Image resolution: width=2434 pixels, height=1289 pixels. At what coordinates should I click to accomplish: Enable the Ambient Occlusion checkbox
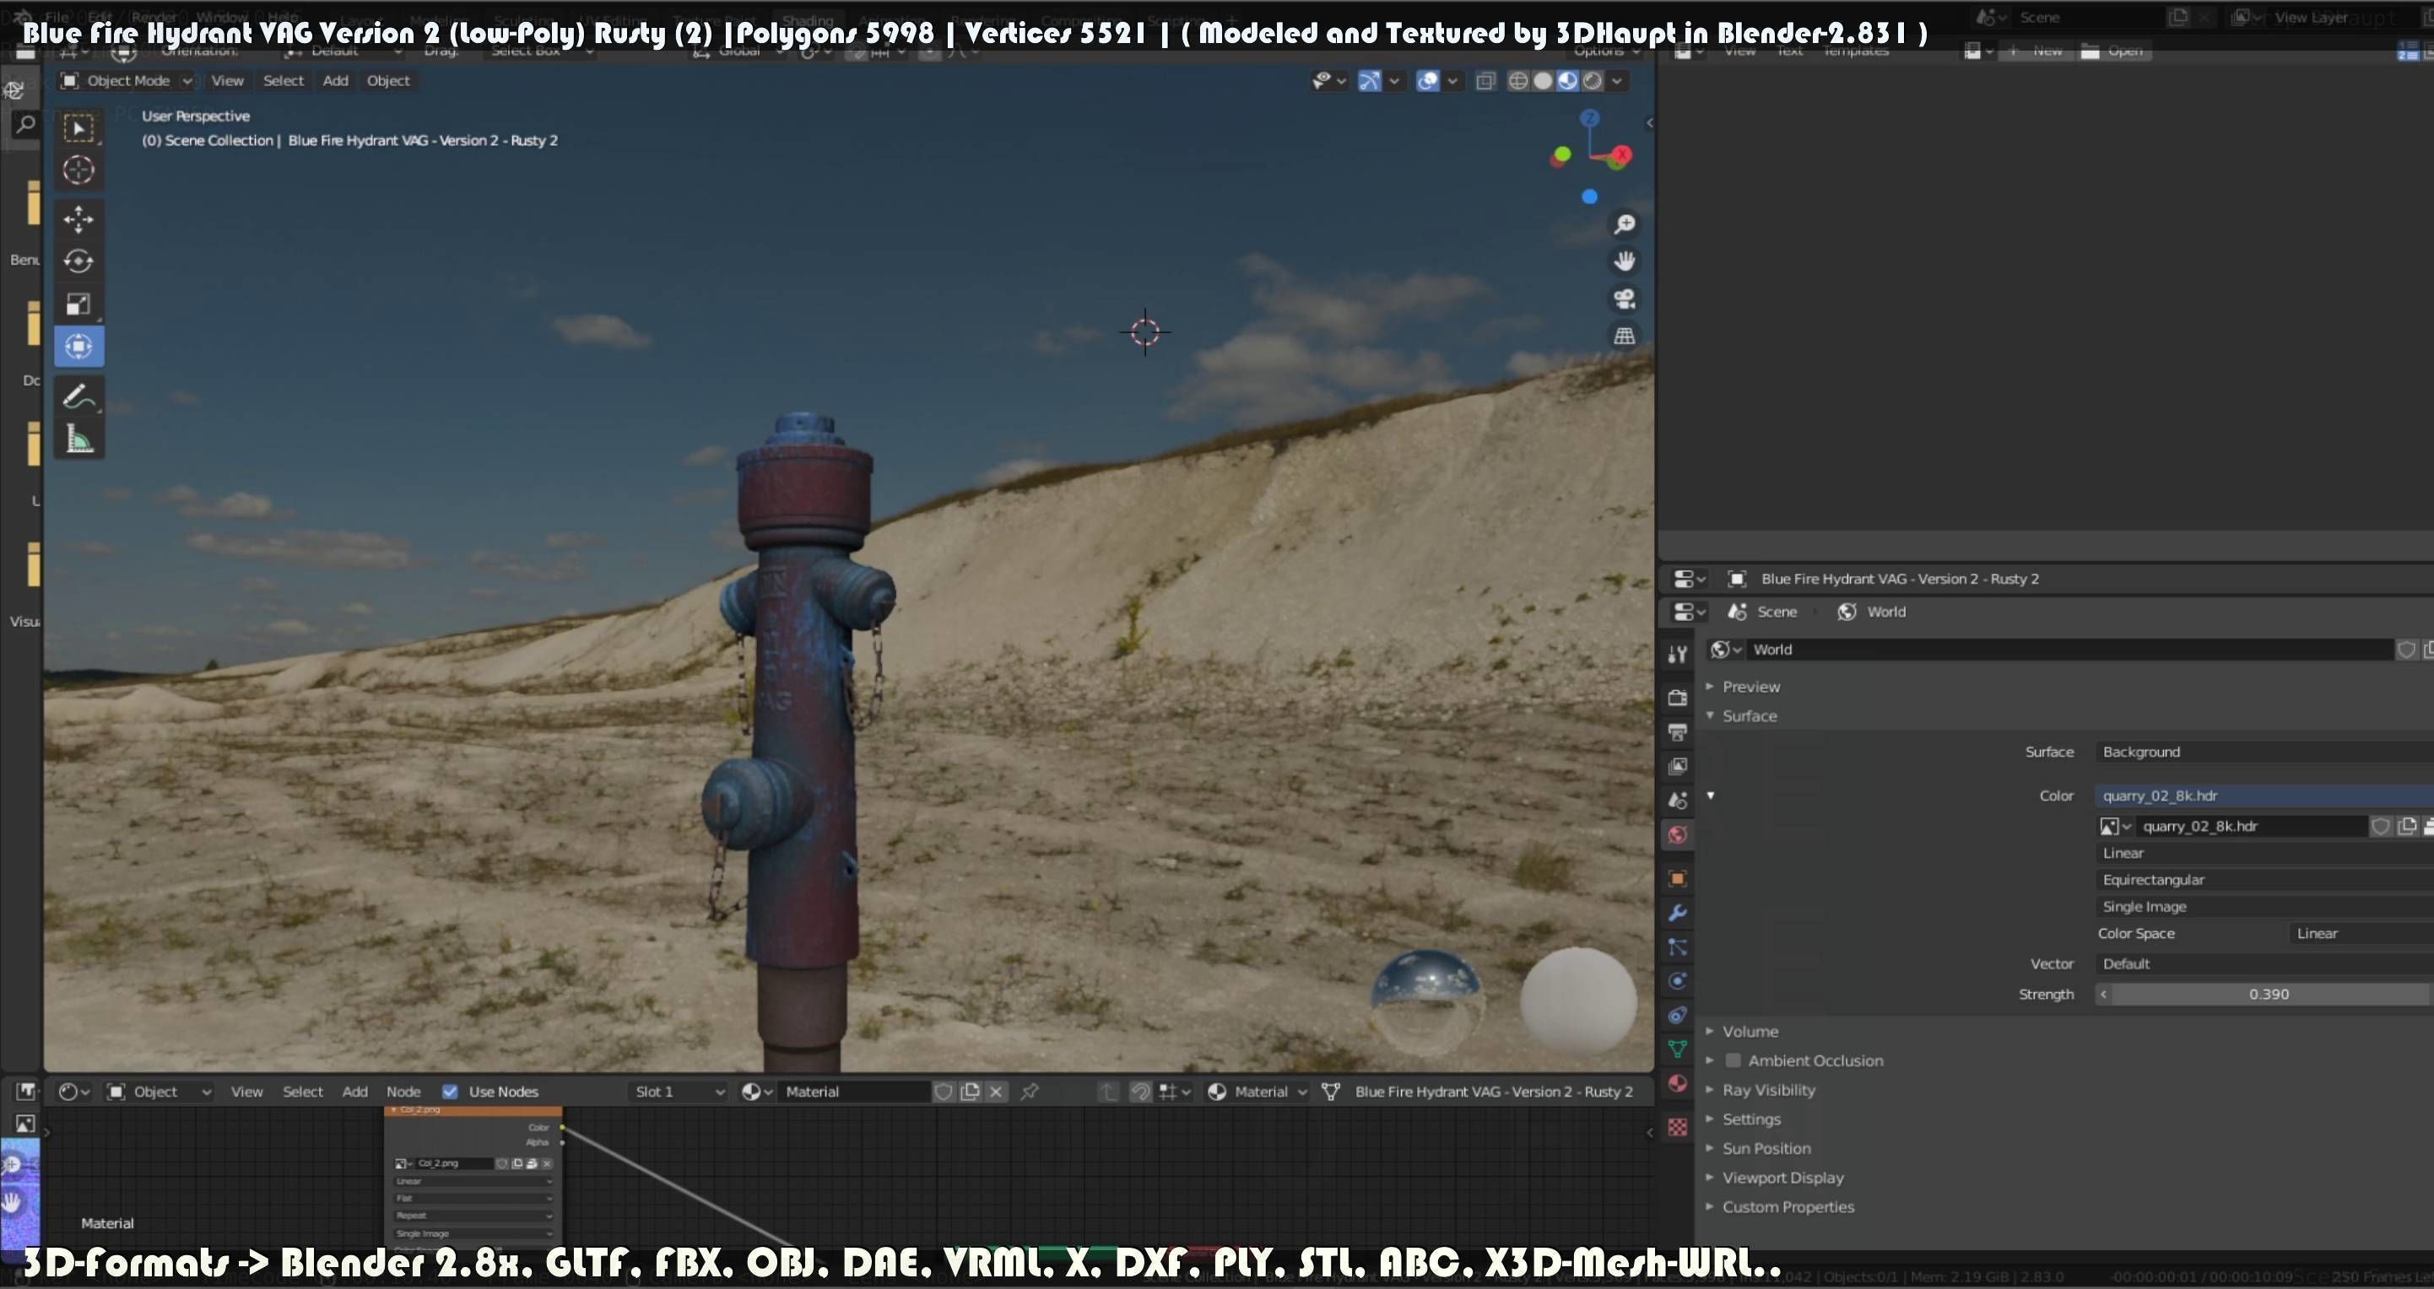pyautogui.click(x=1733, y=1060)
